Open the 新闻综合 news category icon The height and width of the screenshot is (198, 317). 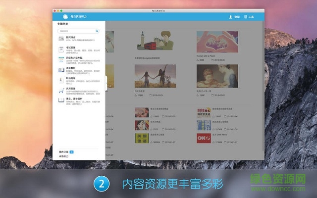point(61,39)
